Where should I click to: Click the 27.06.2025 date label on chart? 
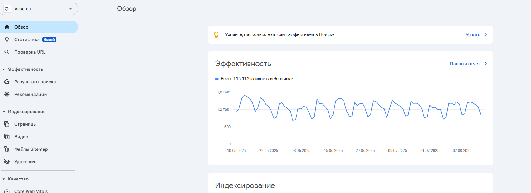(x=365, y=151)
